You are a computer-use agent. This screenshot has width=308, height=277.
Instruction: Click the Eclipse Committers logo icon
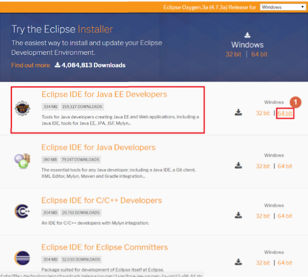tap(22, 258)
